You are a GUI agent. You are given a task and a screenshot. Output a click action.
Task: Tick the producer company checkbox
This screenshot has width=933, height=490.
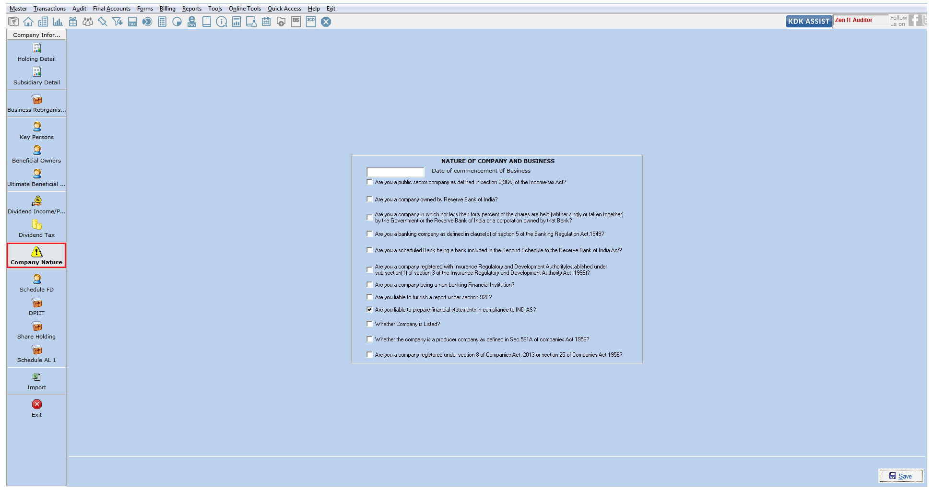369,339
